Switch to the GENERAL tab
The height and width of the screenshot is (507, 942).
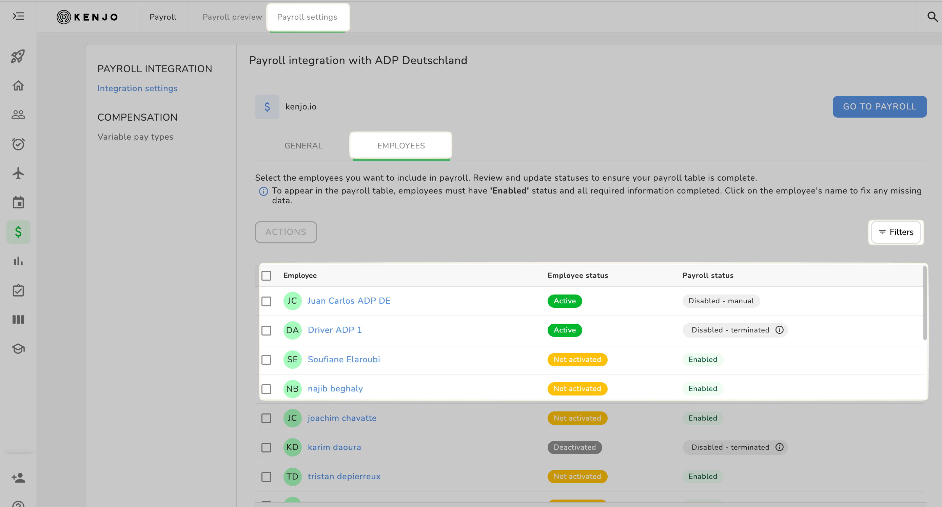tap(303, 145)
